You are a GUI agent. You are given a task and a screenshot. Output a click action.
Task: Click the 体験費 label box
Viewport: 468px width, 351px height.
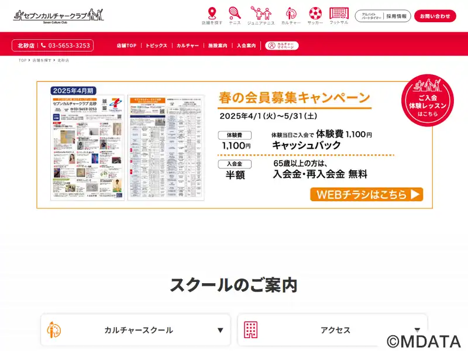tap(235, 135)
